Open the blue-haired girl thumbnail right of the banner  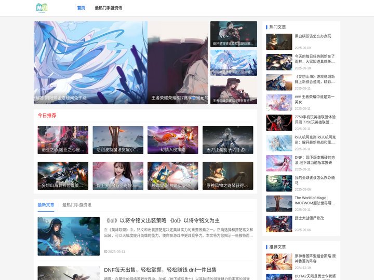point(234,63)
